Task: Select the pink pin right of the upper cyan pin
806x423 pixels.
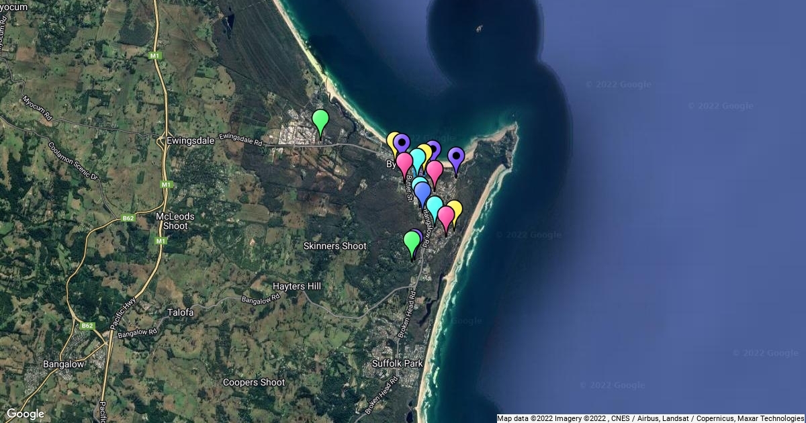Action: click(x=435, y=171)
